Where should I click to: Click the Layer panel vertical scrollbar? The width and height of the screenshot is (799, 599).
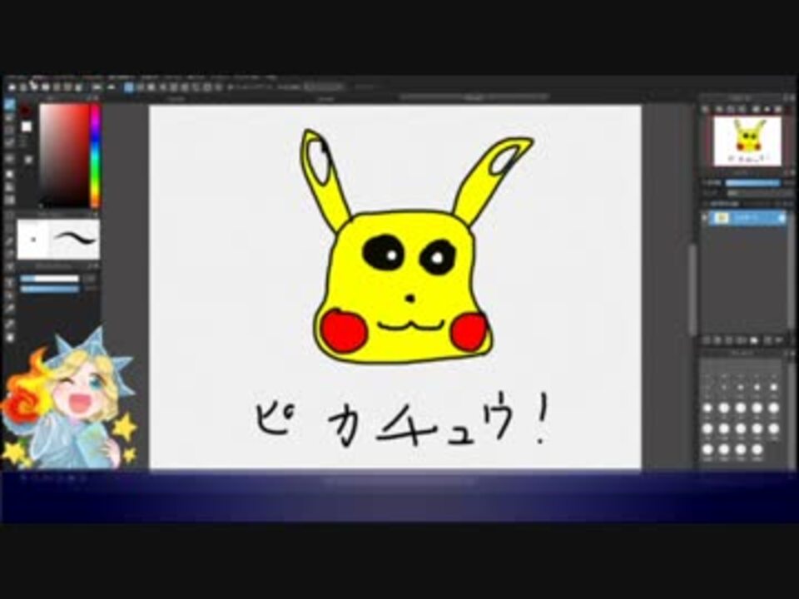(x=791, y=270)
